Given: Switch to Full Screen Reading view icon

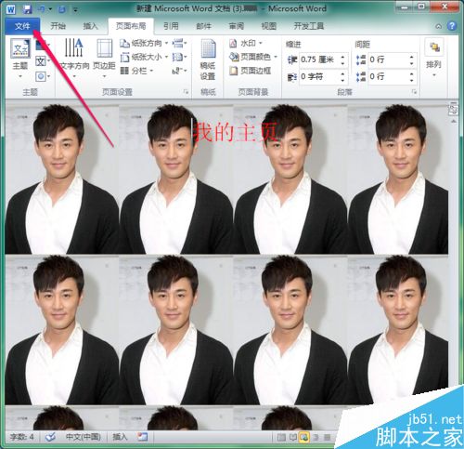Looking at the screenshot, I should 293,437.
